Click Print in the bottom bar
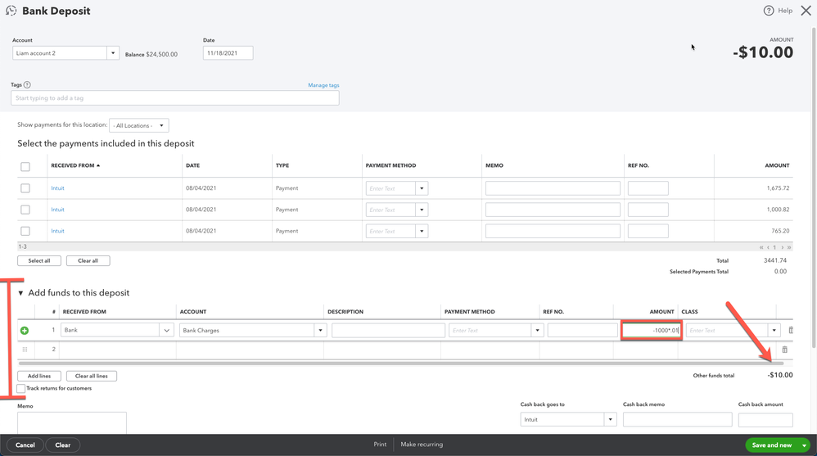Image resolution: width=817 pixels, height=456 pixels. point(380,445)
